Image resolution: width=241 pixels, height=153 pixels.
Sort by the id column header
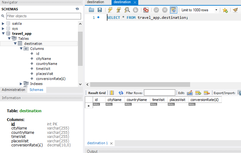pos(99,100)
